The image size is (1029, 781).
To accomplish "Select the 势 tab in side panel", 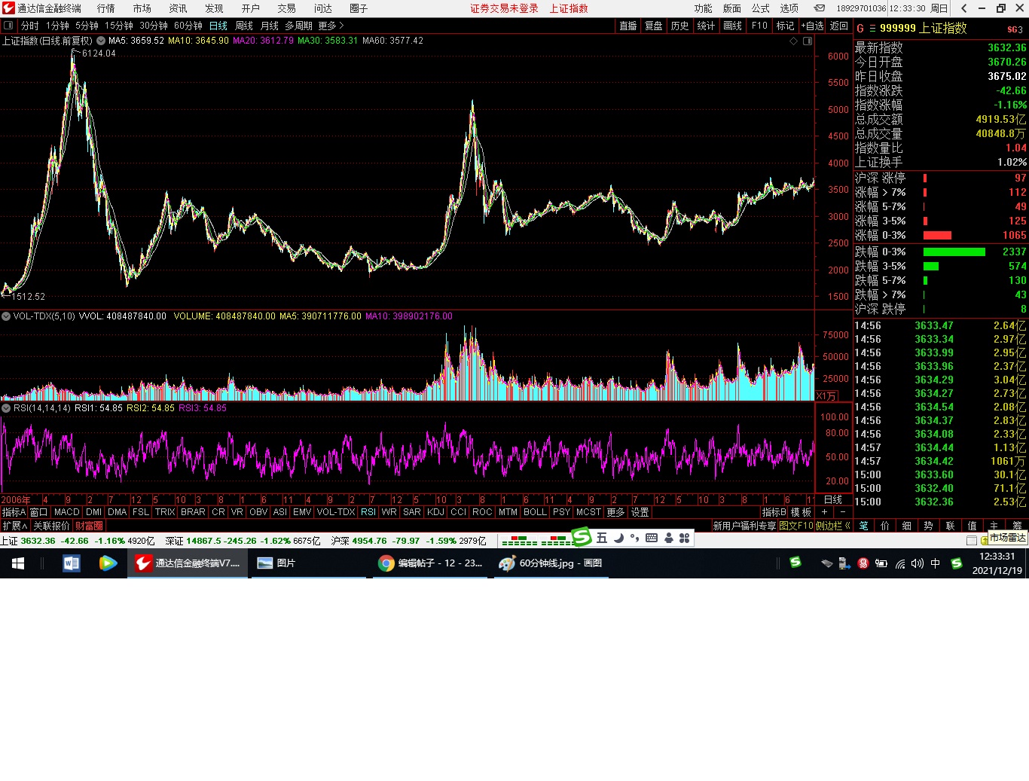I will point(928,526).
